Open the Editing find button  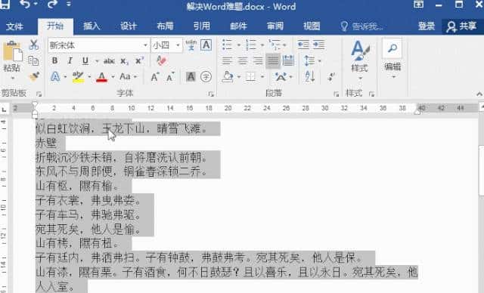[x=392, y=59]
